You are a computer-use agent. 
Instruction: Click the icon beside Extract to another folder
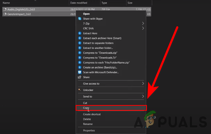[x=80, y=48]
